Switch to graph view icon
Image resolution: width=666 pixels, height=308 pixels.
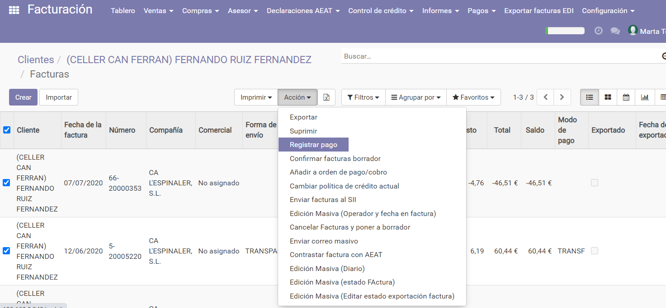coord(645,97)
